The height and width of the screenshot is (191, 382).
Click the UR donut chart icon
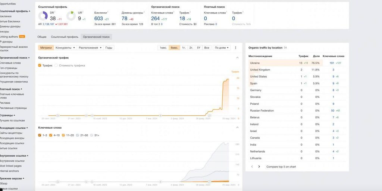coord(71,16)
